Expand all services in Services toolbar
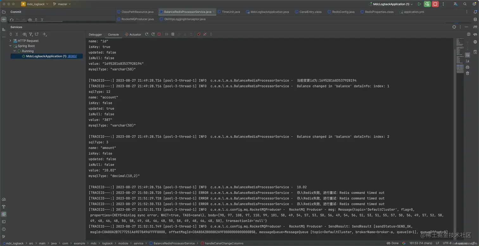This screenshot has width=479, height=246. point(11,34)
